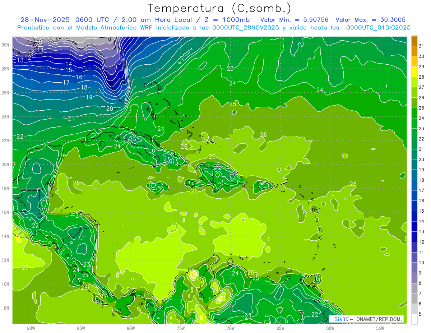Click the '24N' latitude axis label
This screenshot has width=431, height=333.
(x=6, y=117)
